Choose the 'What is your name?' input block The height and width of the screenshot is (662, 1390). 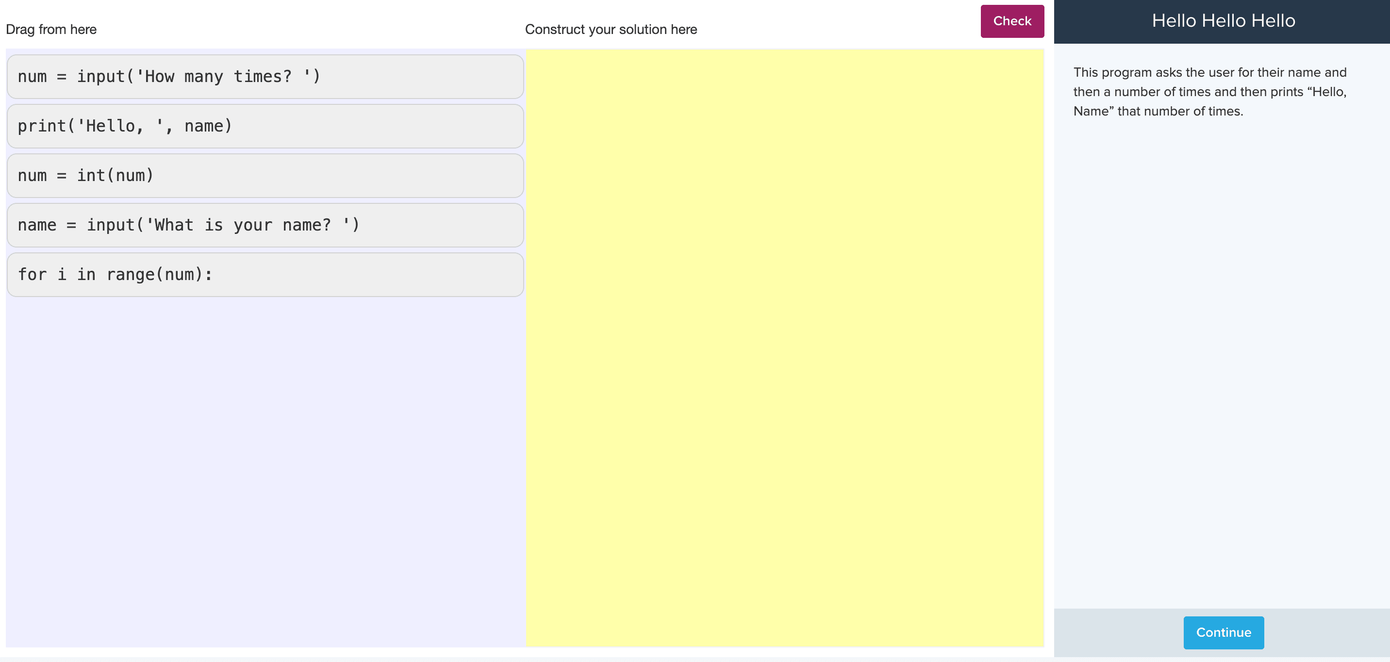[265, 226]
